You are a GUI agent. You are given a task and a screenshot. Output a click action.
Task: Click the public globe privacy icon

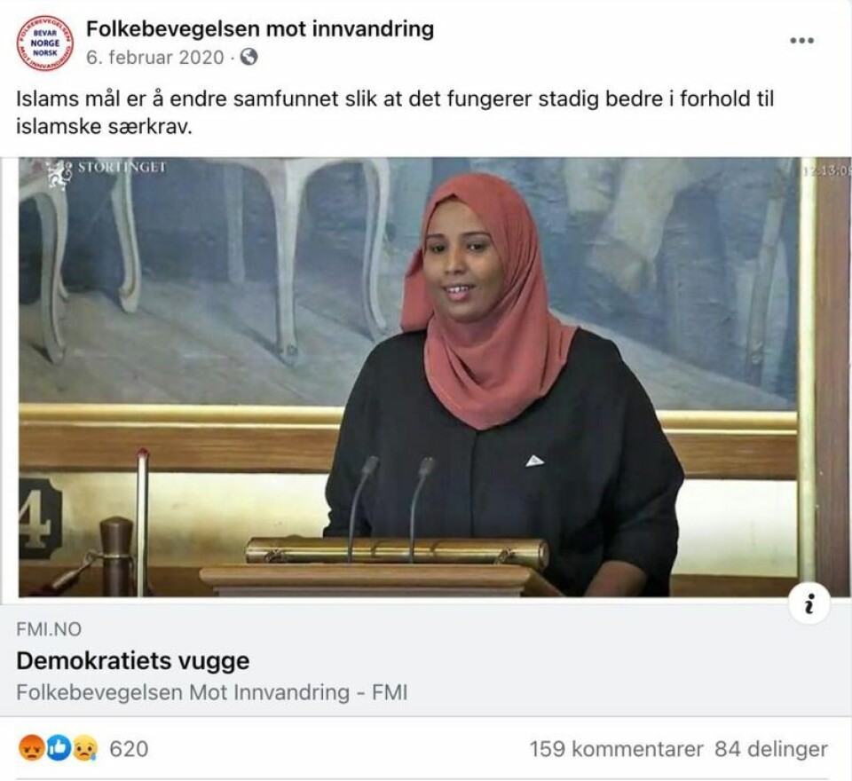[248, 57]
